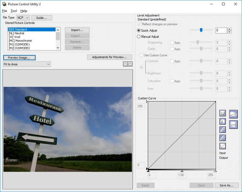Rotate preview image counterclockwise
This screenshot has width=242, height=192.
(125, 64)
